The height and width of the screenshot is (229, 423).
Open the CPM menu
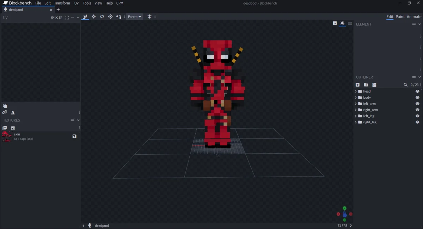(120, 3)
